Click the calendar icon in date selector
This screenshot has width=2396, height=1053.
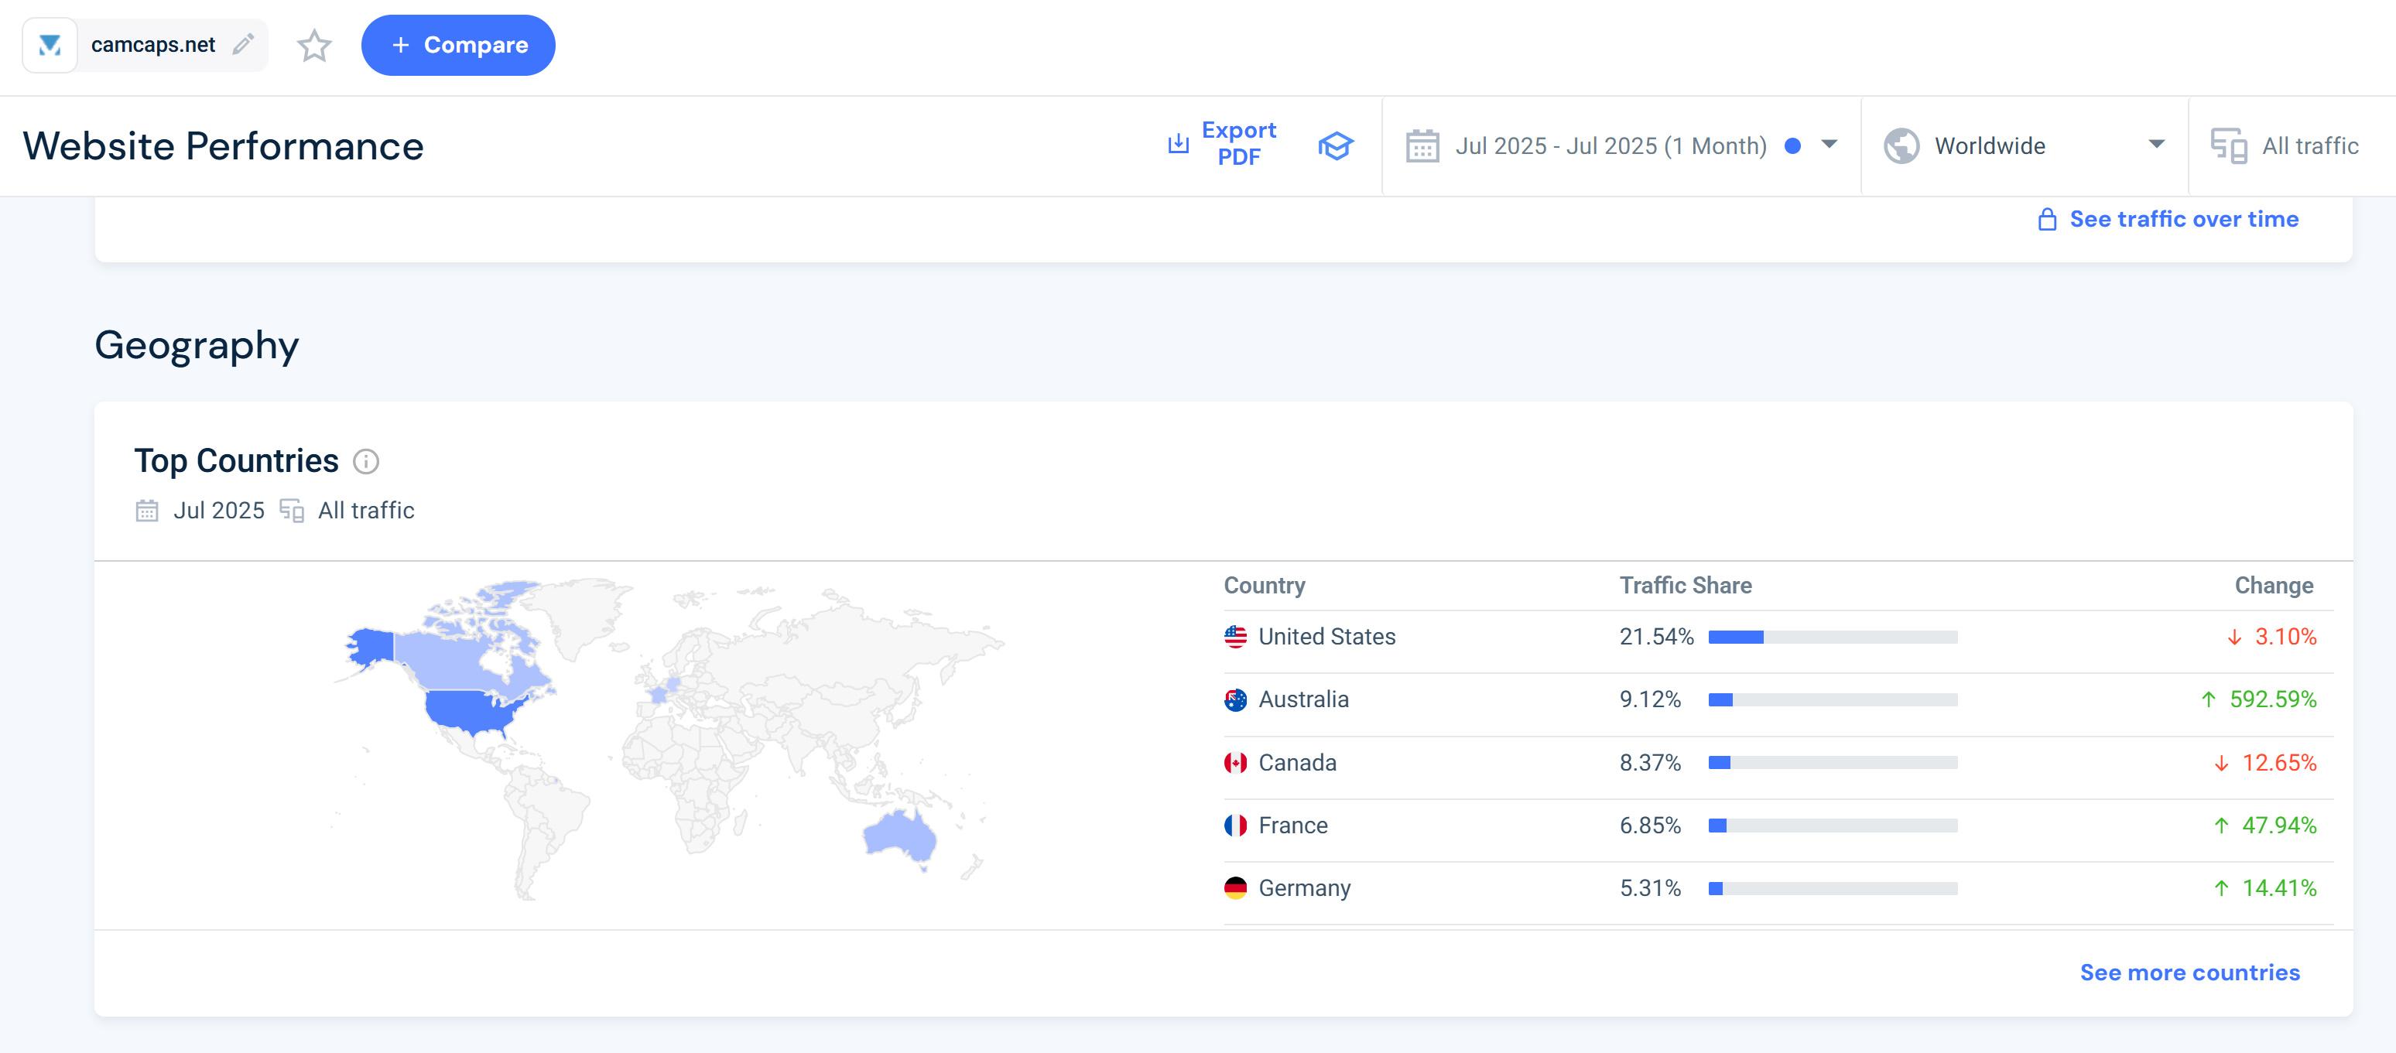coord(1422,146)
